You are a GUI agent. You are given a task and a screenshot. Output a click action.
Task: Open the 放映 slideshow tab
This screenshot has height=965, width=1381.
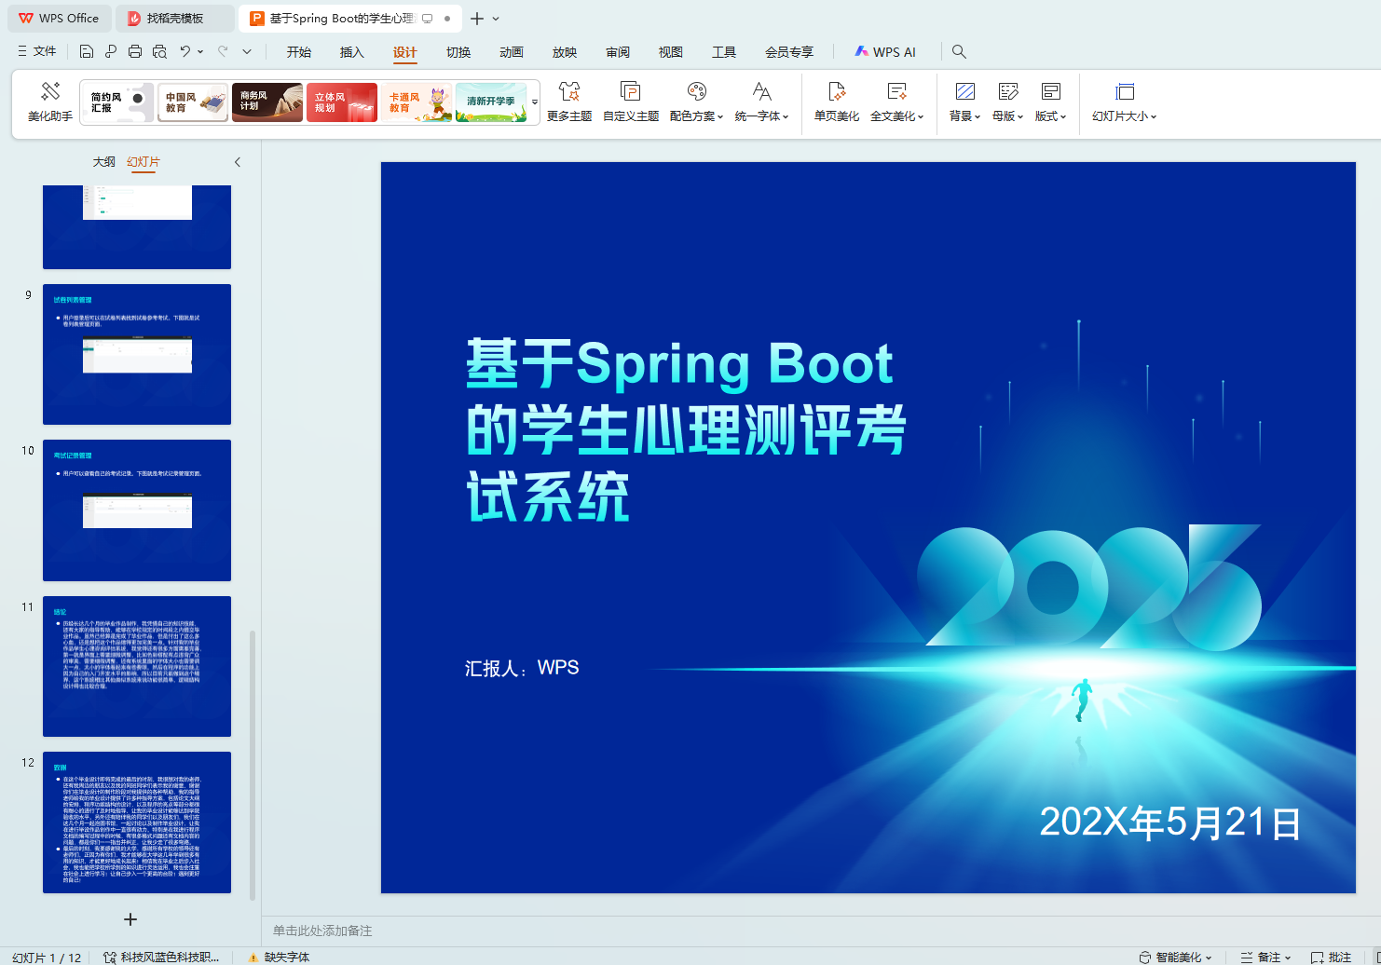pyautogui.click(x=565, y=52)
